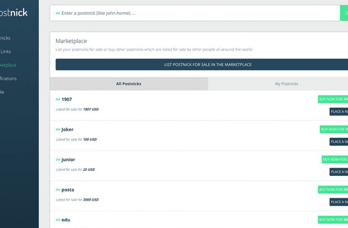
Task: Switch to the All Postnicks tab
Action: [x=129, y=84]
